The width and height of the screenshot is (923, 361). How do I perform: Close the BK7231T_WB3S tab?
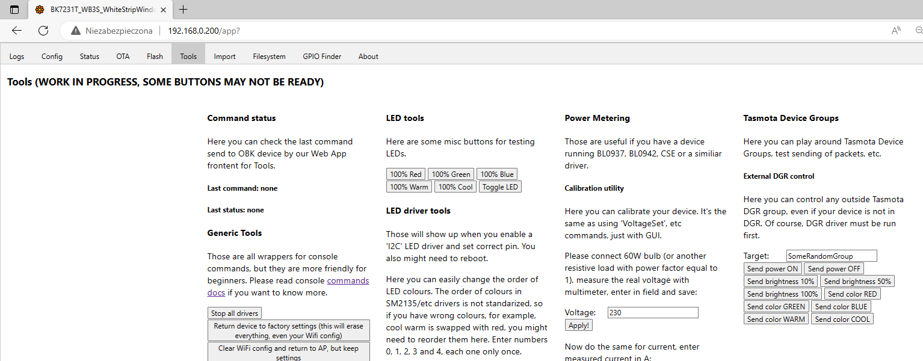click(x=163, y=10)
